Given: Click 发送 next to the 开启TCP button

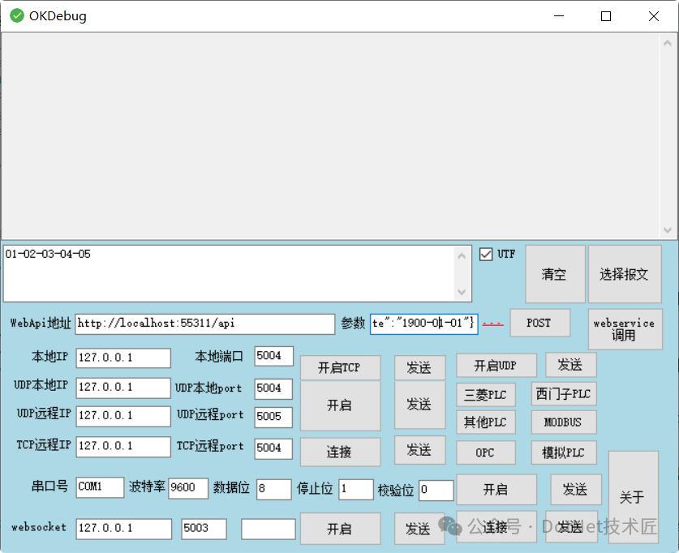Looking at the screenshot, I should pyautogui.click(x=419, y=368).
